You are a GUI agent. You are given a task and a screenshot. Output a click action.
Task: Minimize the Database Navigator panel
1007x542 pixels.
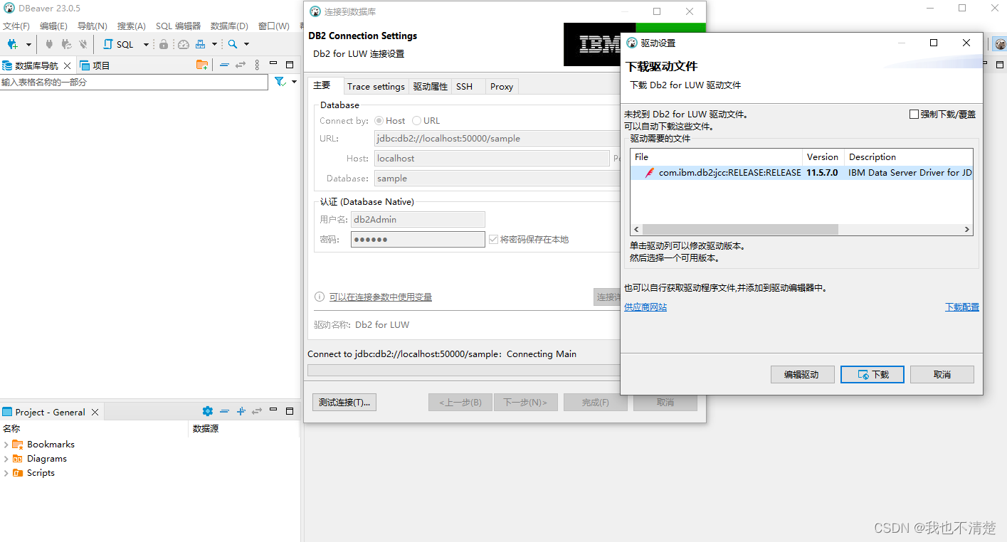[273, 64]
